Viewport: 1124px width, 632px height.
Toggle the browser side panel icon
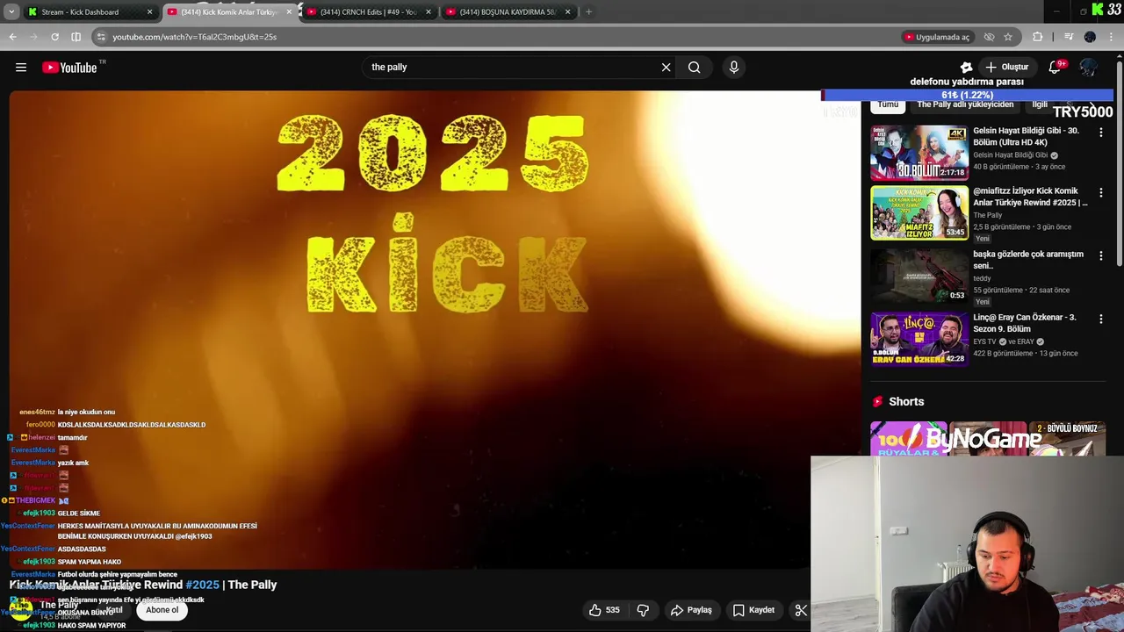[76, 37]
